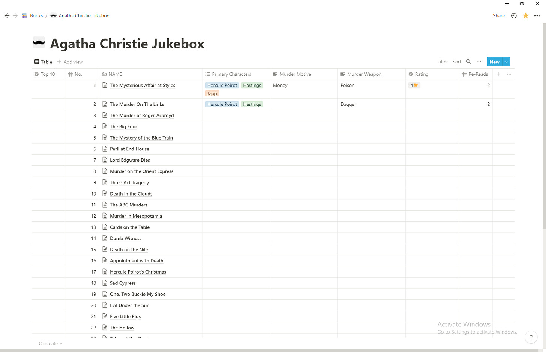Click Add view
The height and width of the screenshot is (352, 546).
pos(70,62)
